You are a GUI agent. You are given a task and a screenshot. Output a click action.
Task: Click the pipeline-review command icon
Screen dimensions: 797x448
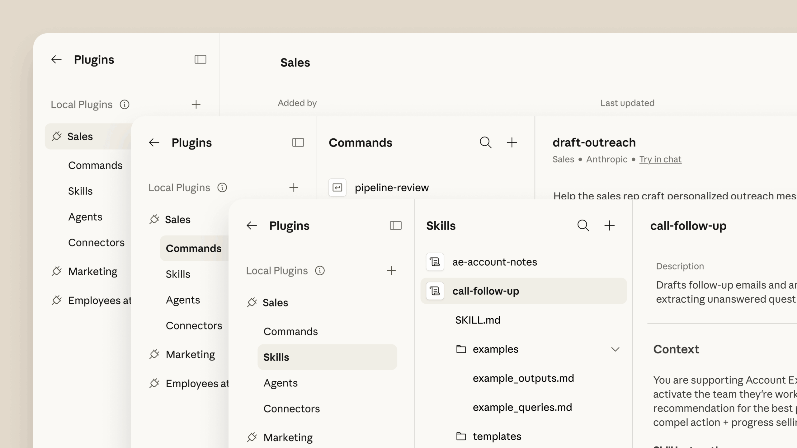coord(337,187)
